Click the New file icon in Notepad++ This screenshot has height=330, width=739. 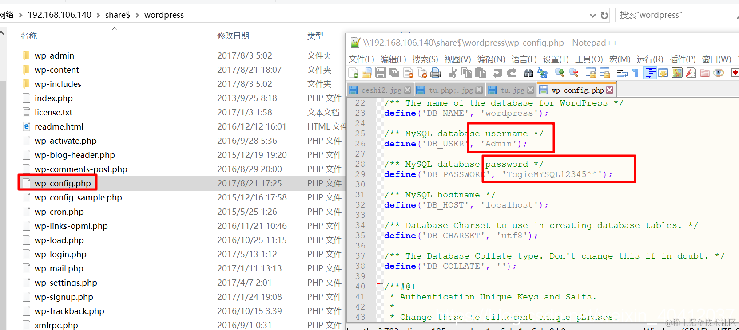coord(354,73)
